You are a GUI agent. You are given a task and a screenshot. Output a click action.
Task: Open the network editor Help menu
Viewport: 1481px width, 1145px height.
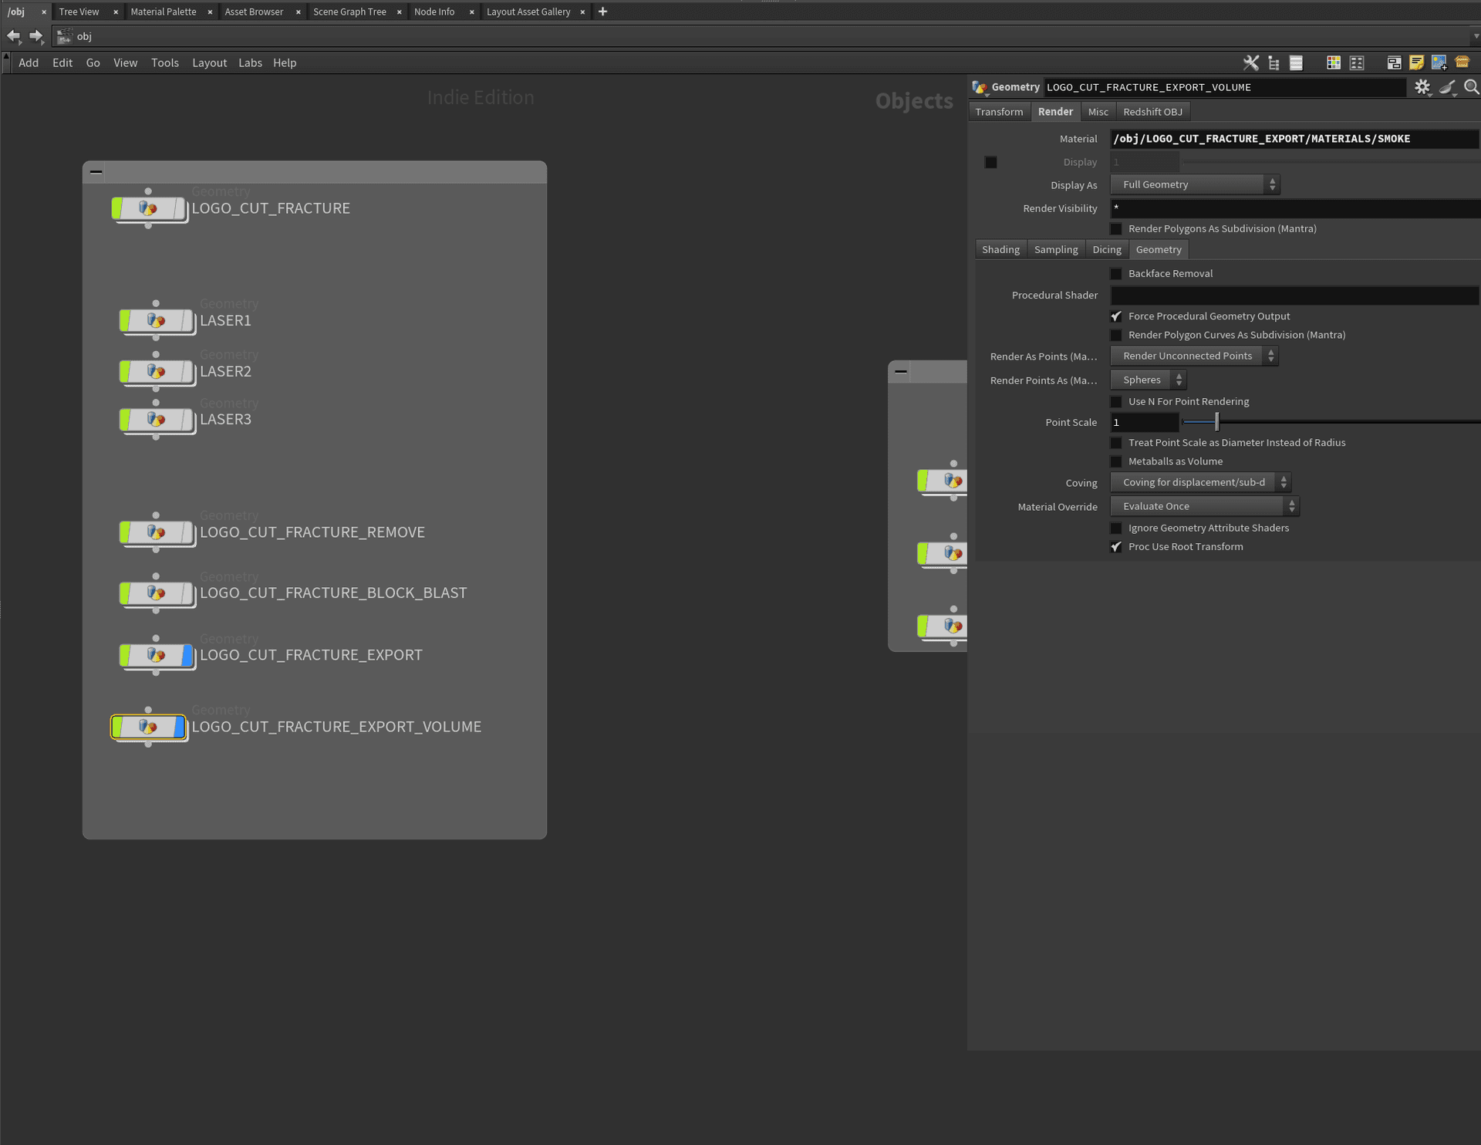[285, 63]
